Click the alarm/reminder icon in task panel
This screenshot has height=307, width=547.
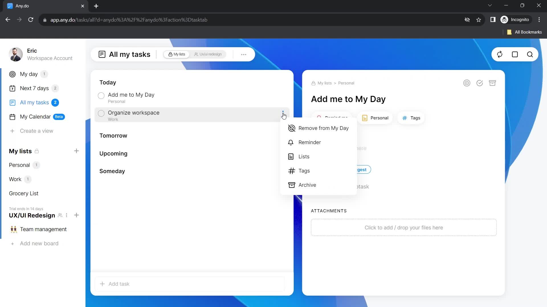click(x=319, y=118)
